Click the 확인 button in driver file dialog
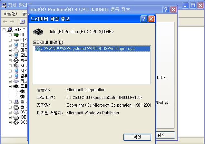The height and width of the screenshot is (144, 205). (x=137, y=137)
